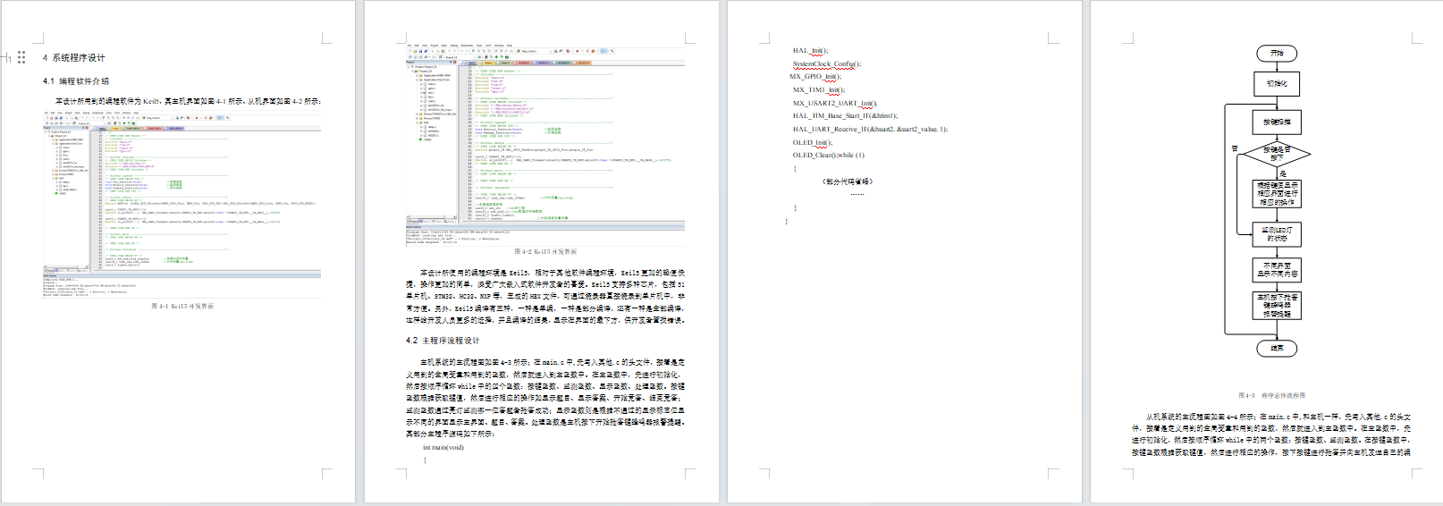Click the 按键扫描 flowchart box
The width and height of the screenshot is (1443, 506).
coord(1277,122)
